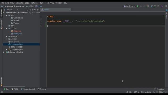The height and width of the screenshot is (95, 168).
Task: Select the Models folder
Action: click(15, 21)
